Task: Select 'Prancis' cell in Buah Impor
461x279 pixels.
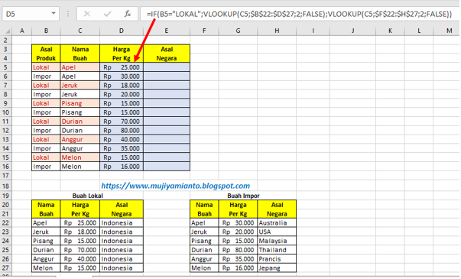Action: (277, 259)
